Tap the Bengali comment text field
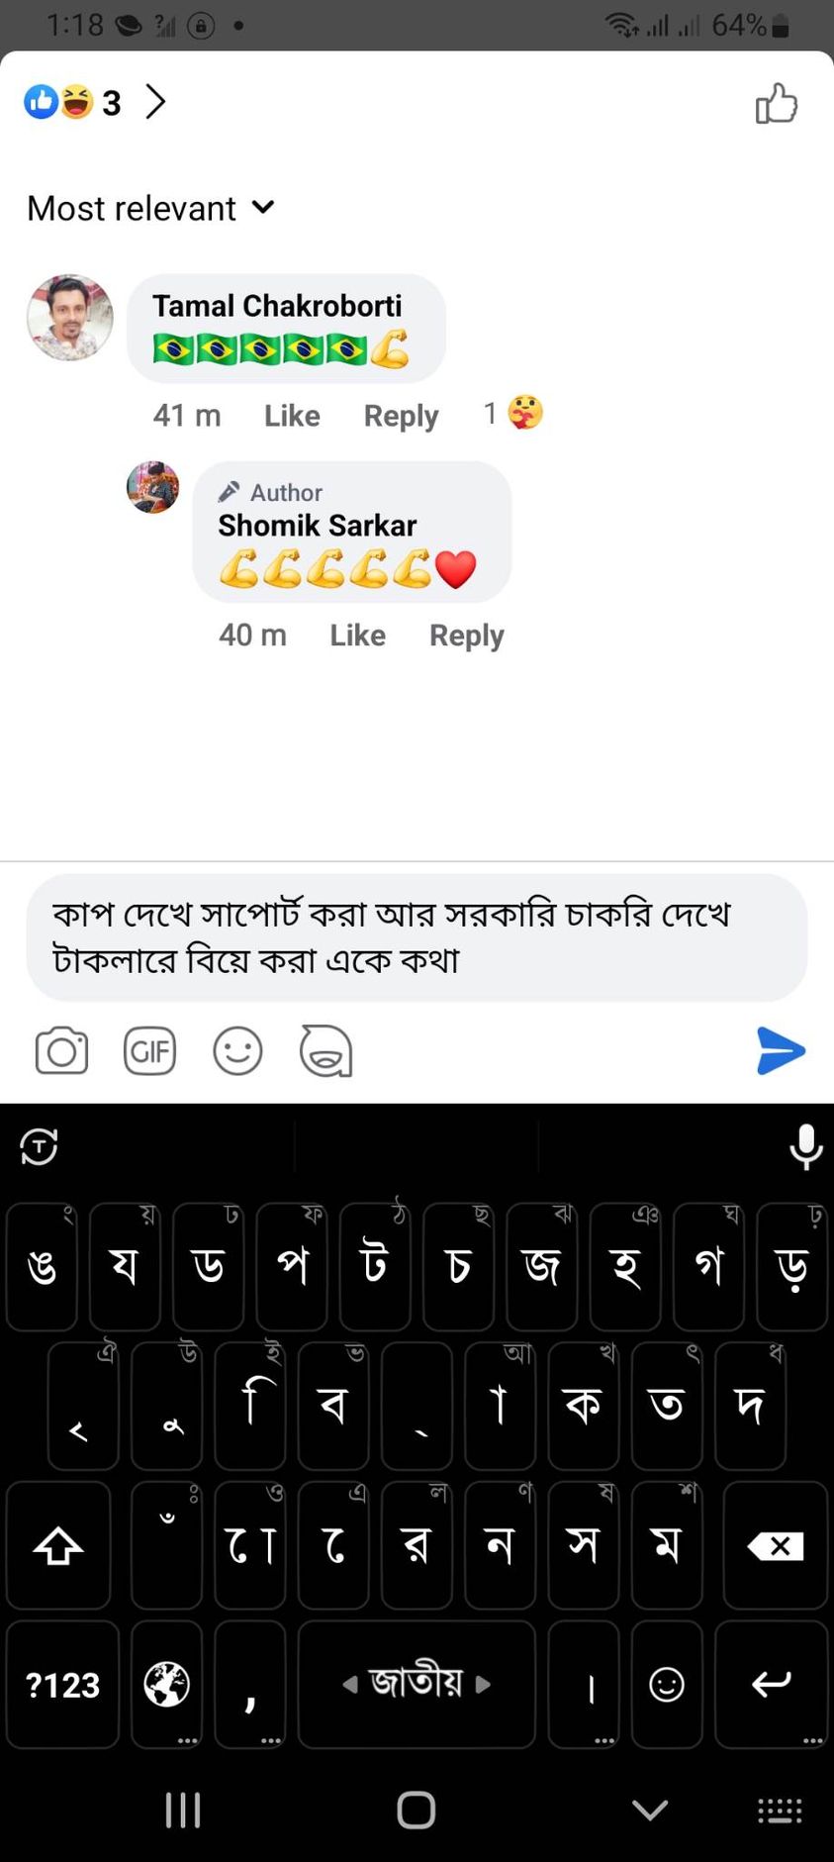Screen dimensions: 834x1862 417,936
